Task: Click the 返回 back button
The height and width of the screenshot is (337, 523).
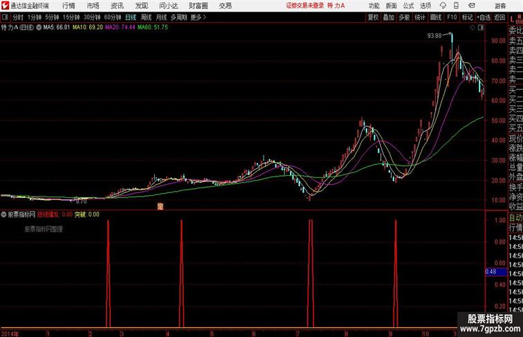Action: click(499, 17)
